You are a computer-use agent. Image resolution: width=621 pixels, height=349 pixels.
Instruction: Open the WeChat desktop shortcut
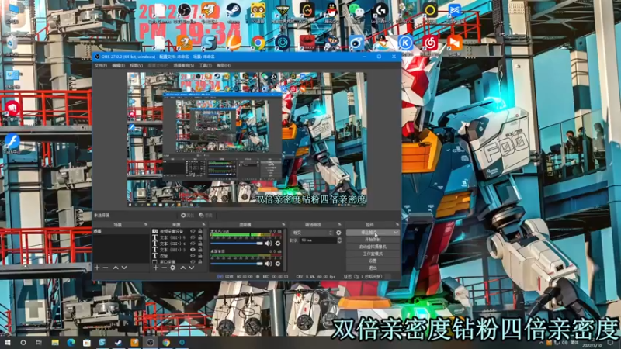[x=356, y=11]
